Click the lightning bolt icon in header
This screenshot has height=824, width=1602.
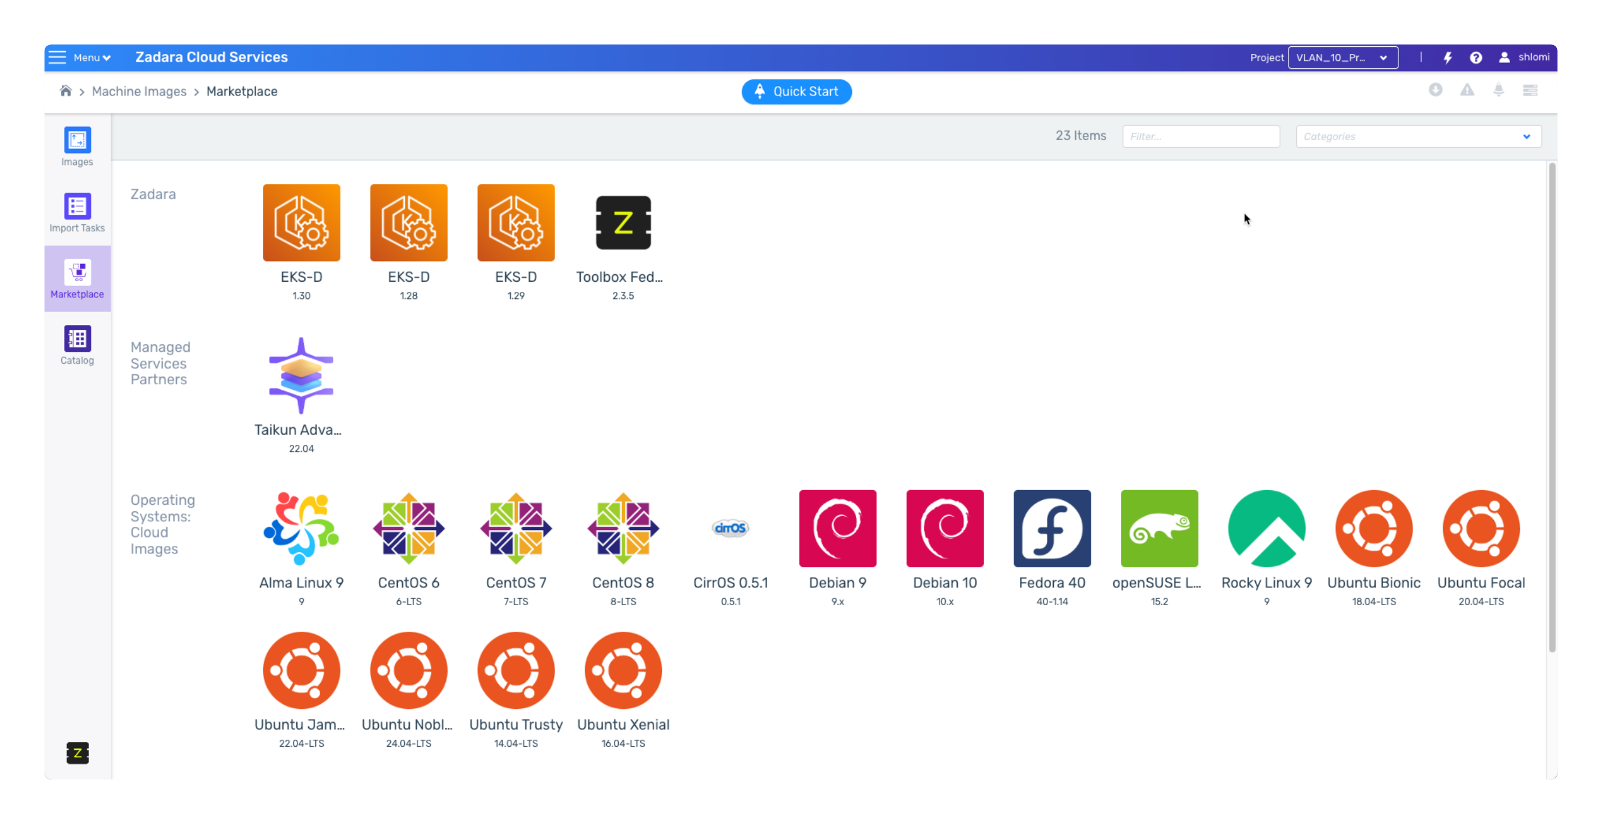coord(1448,58)
